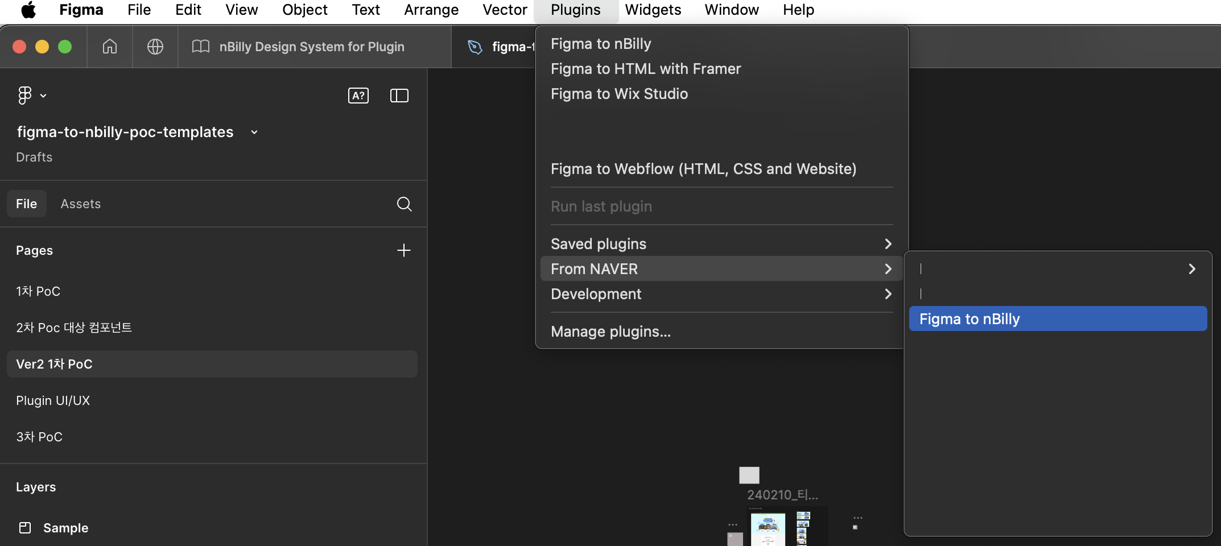
Task: Expand the Development submenu
Action: click(720, 294)
